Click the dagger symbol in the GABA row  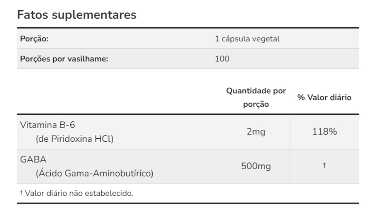(324, 165)
